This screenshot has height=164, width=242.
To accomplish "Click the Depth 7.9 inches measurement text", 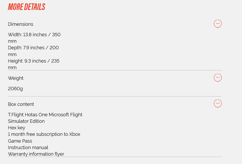I will (33, 48).
